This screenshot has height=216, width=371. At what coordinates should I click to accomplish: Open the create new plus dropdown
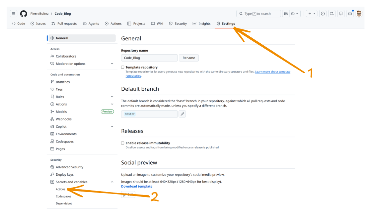click(311, 14)
